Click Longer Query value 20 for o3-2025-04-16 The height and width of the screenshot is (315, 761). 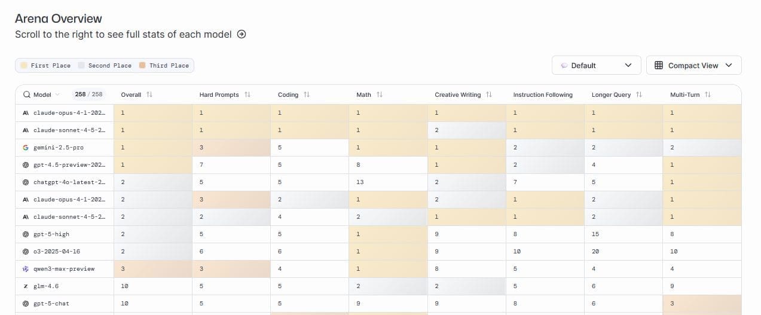(595, 251)
